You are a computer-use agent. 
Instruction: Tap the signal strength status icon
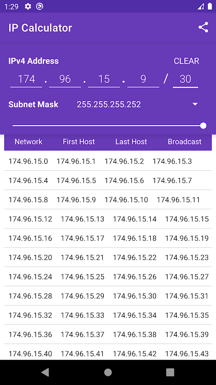click(201, 6)
